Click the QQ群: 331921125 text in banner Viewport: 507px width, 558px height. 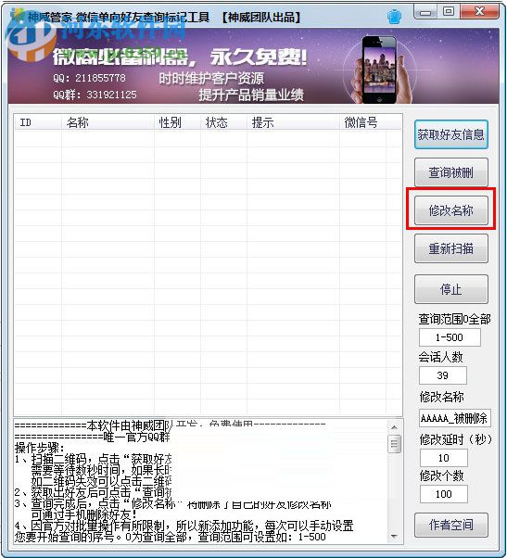95,95
